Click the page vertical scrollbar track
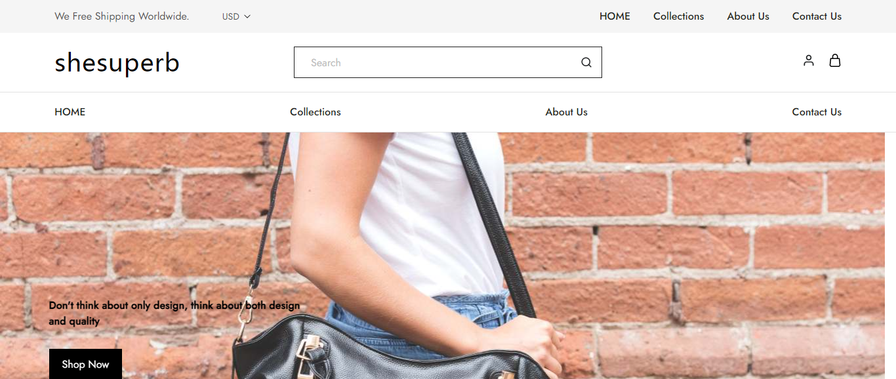 [890, 256]
